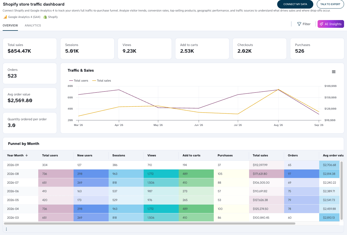This screenshot has height=235, width=347.
Task: Click the horizontal table scrollbar
Action: point(150,224)
